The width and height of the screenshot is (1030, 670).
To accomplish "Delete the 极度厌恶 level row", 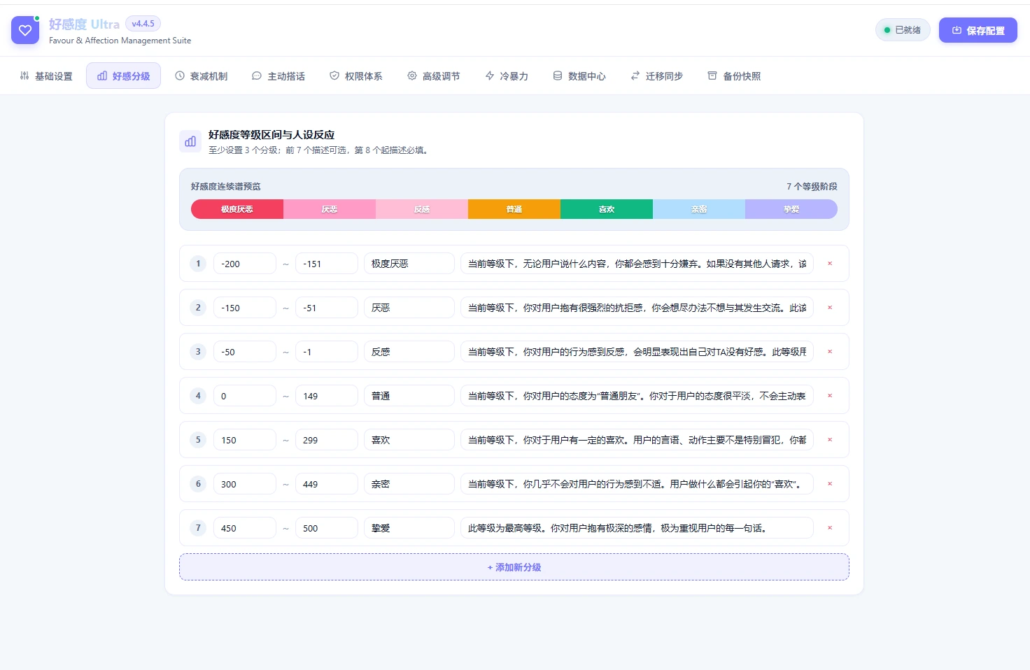I will click(830, 264).
